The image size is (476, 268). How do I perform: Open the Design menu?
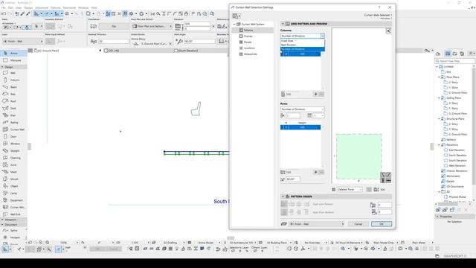pyautogui.click(x=28, y=7)
